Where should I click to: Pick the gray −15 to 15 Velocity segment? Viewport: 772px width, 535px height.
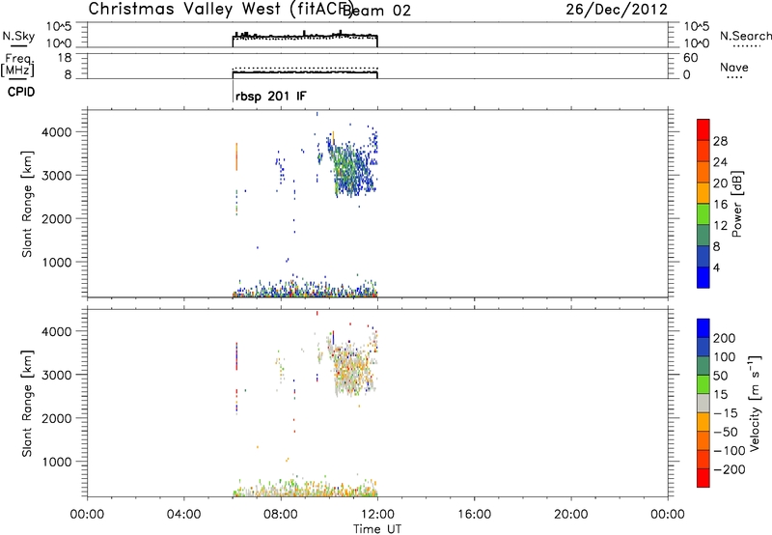pyautogui.click(x=703, y=404)
